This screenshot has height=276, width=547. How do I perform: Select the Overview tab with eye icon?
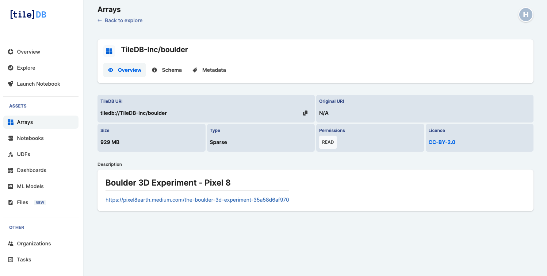125,70
